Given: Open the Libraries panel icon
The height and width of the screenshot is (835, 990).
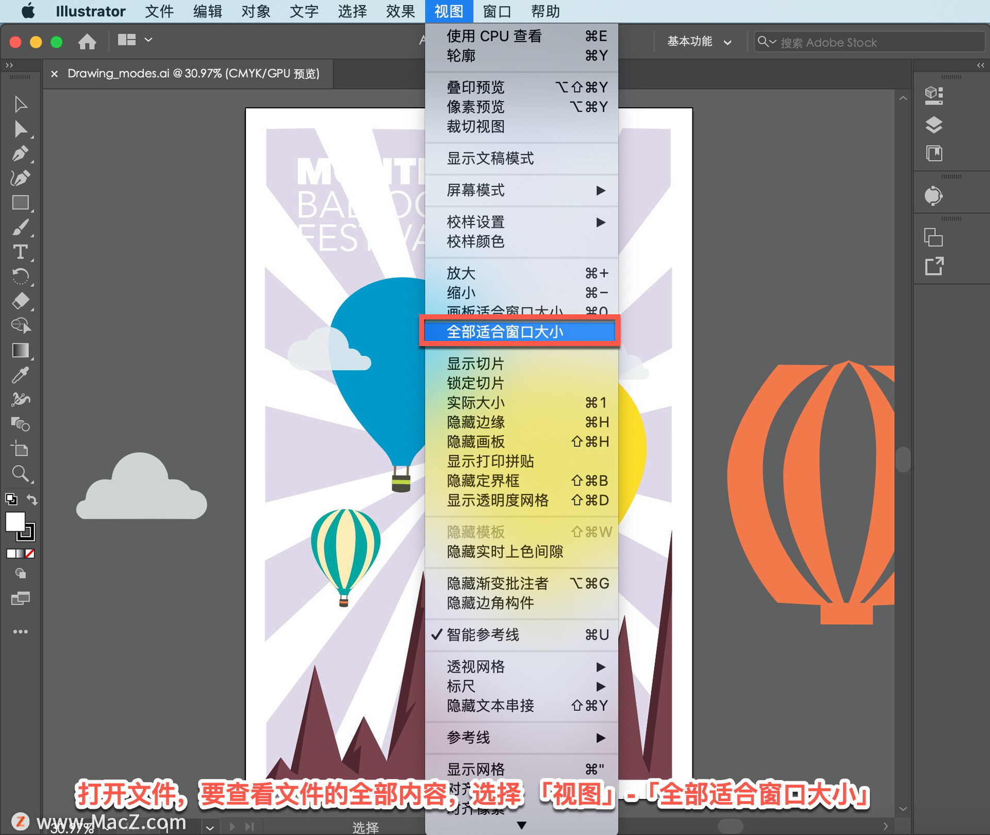Looking at the screenshot, I should [934, 153].
